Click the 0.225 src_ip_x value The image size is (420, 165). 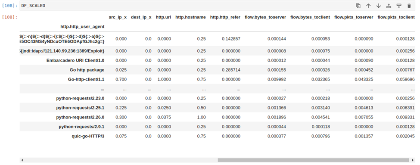point(121,108)
